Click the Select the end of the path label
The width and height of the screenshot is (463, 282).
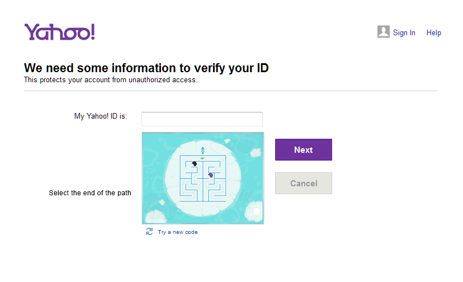click(x=90, y=193)
